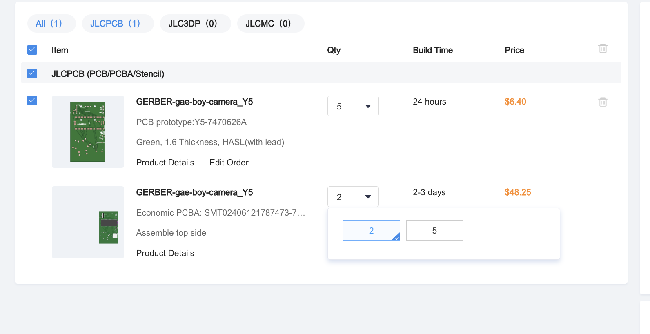650x334 pixels.
Task: Click the 'Economic PCBA: SMT02406121787473-7…' text
Action: pyautogui.click(x=220, y=213)
